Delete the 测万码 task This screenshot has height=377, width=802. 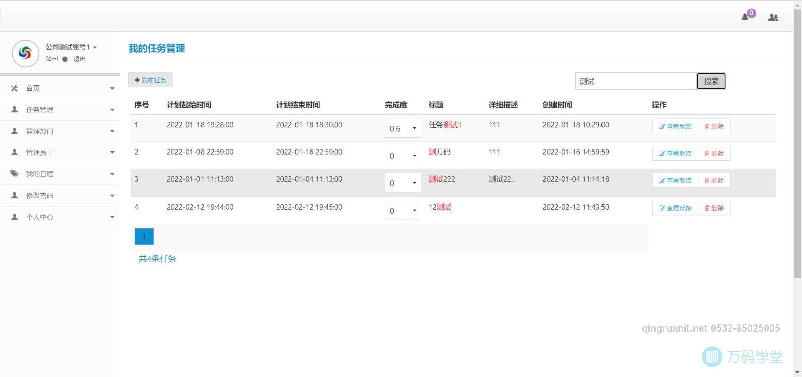(x=714, y=153)
